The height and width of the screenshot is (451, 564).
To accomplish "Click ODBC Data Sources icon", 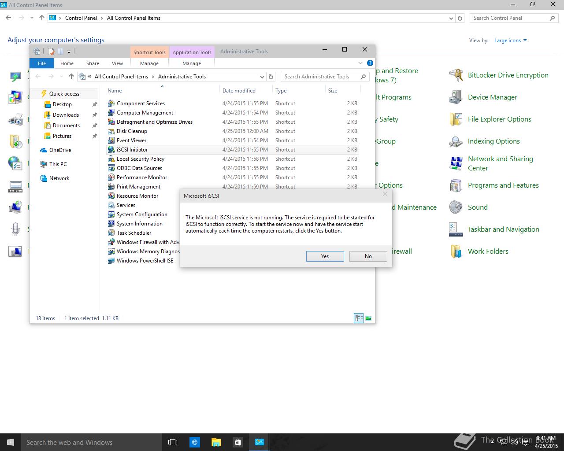I will coord(111,168).
